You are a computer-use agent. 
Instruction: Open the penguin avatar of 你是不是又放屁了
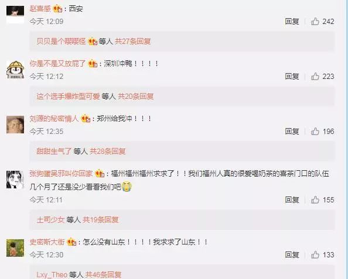15,70
